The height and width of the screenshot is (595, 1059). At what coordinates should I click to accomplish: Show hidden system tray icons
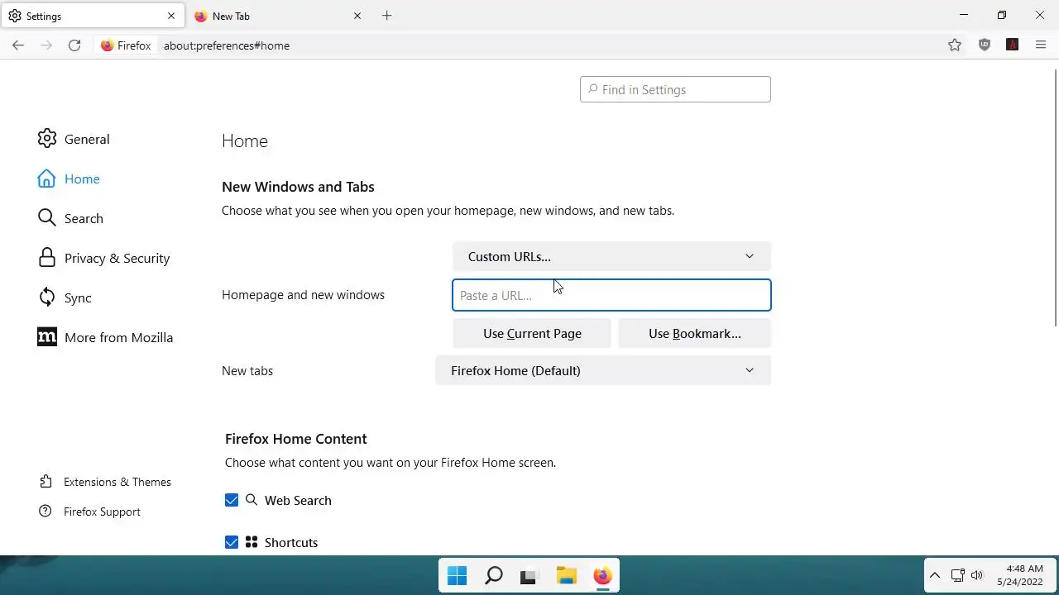(x=935, y=575)
